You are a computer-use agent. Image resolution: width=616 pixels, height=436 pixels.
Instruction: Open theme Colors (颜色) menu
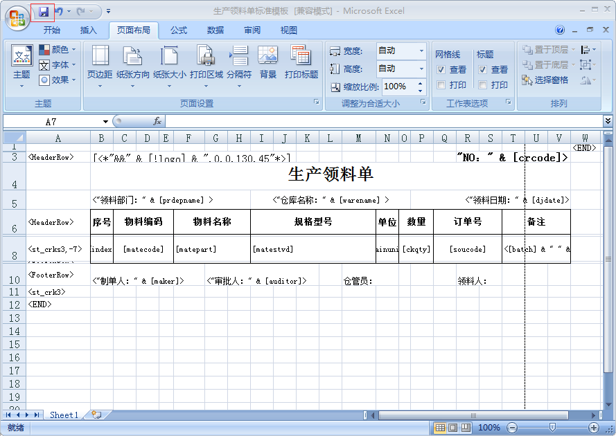click(x=58, y=49)
